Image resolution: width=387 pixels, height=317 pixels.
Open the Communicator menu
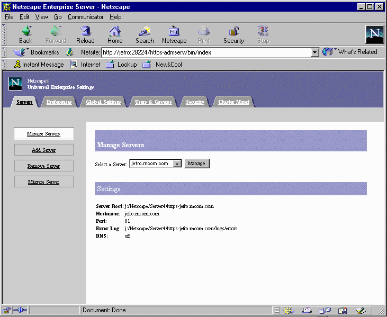pyautogui.click(x=86, y=17)
